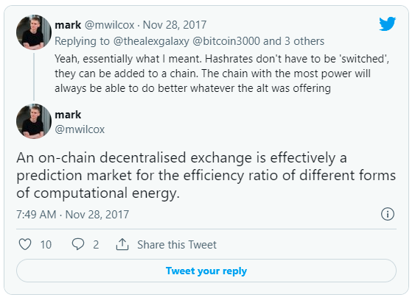Open the @thealexgalaxy mention link

(x=151, y=41)
